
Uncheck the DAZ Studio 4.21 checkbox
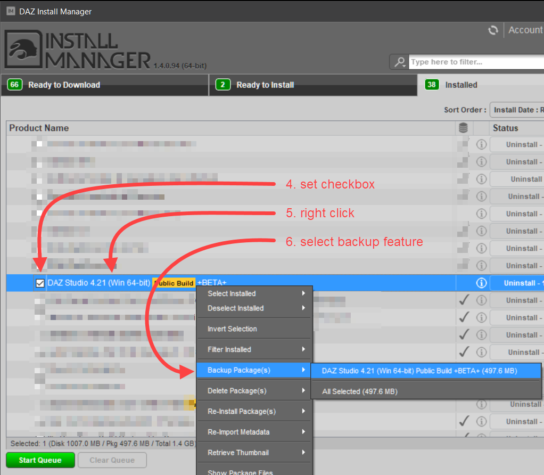click(40, 283)
